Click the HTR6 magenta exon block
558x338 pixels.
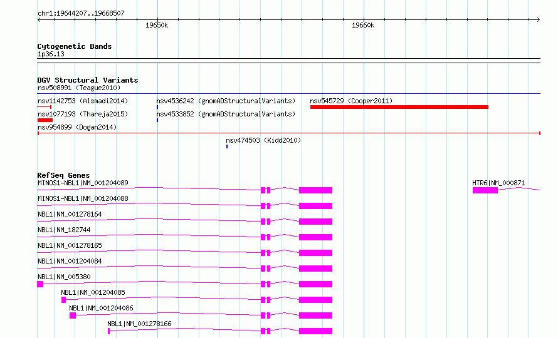pos(485,190)
